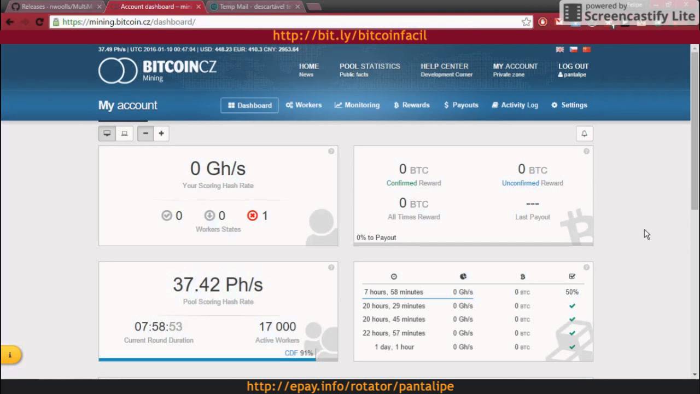Screen dimensions: 700x394
Task: Open the Activity Log tab
Action: (515, 105)
